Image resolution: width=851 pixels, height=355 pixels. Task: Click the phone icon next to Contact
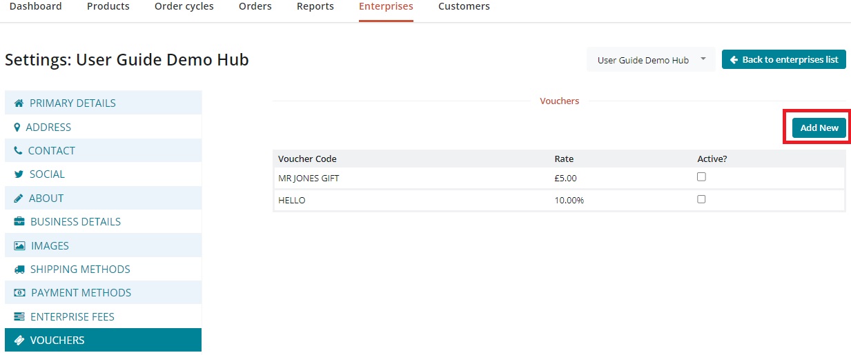[19, 151]
